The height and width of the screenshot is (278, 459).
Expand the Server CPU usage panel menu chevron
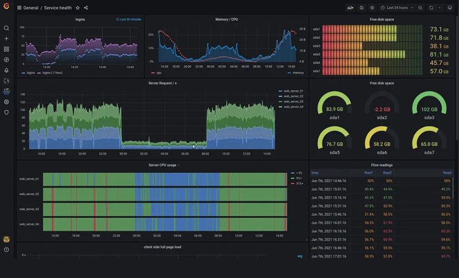(x=179, y=165)
